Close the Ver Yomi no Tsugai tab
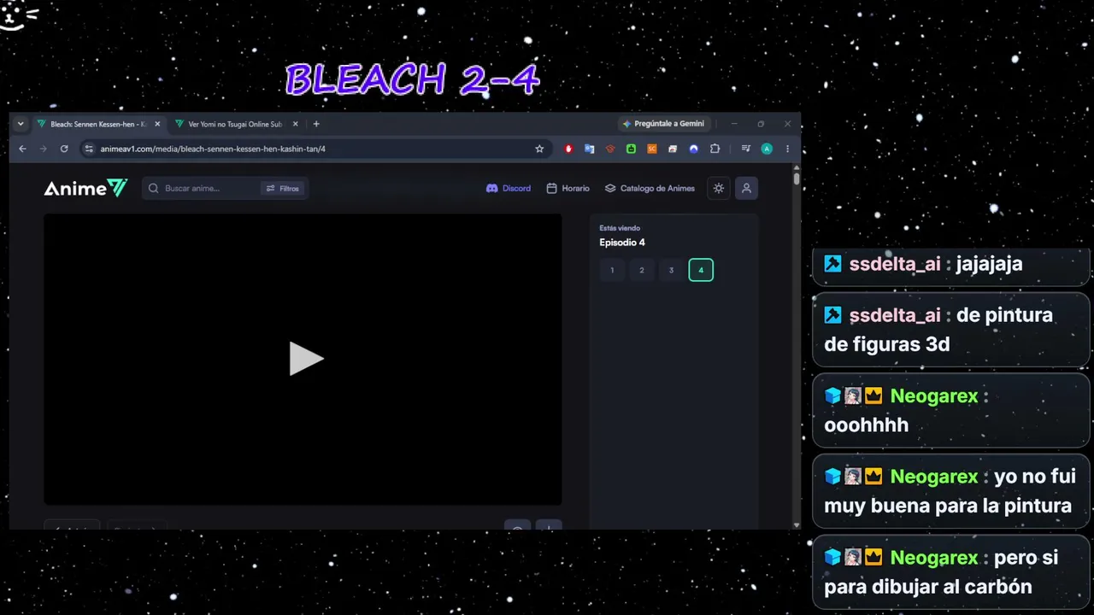 pos(296,124)
